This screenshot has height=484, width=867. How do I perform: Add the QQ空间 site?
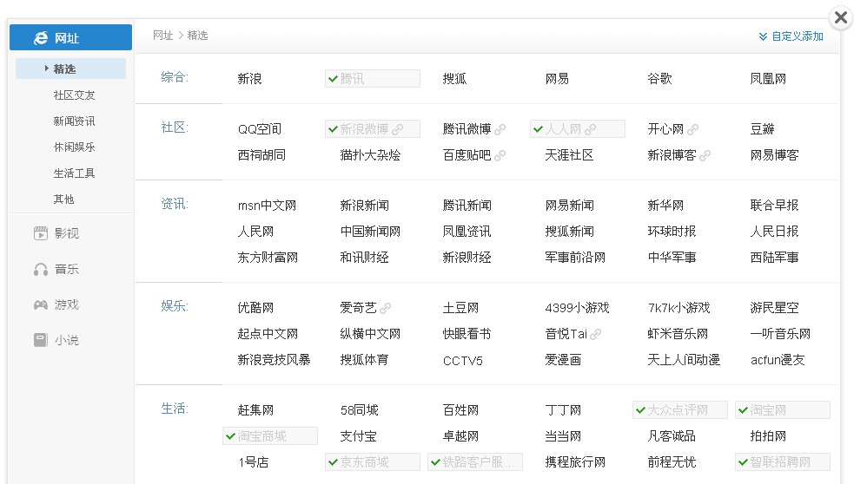[260, 129]
